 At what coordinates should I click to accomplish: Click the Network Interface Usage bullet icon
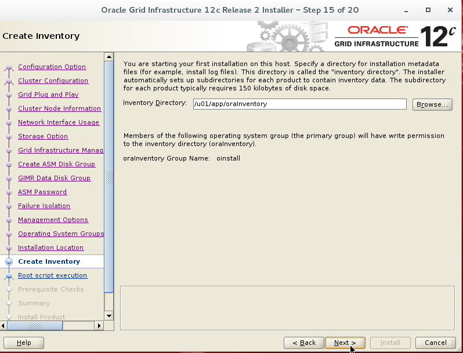[9, 123]
